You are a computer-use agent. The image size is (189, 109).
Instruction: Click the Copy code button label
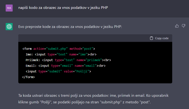162,38
